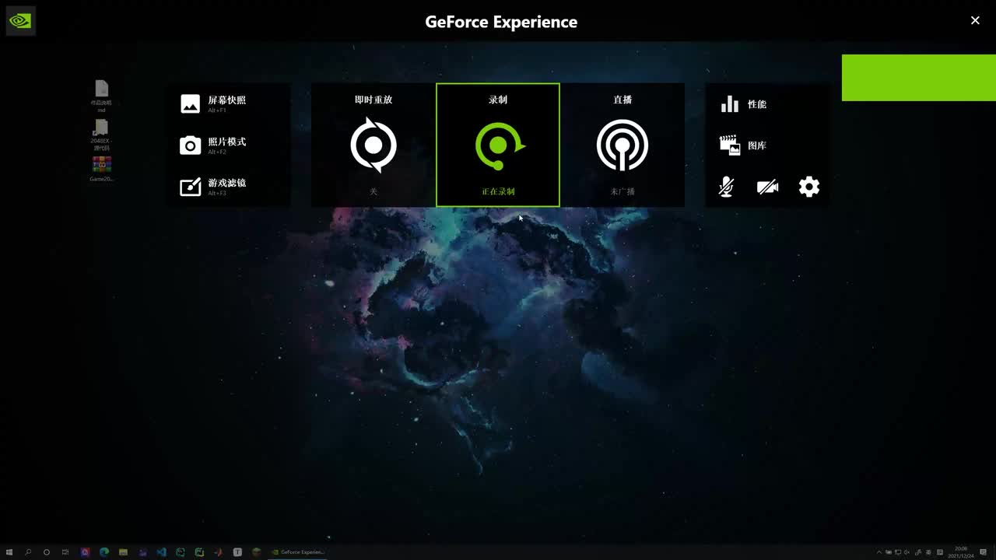Screen dimensions: 996x560
Task: Open the 即时重放 instant replay card
Action: 373,145
